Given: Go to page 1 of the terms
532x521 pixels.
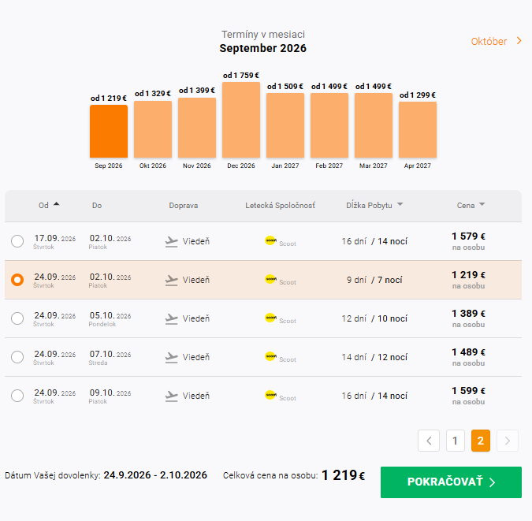Looking at the screenshot, I should coord(455,441).
